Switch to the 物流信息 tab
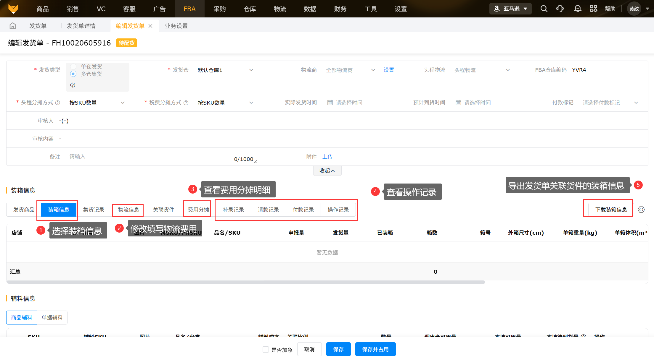The width and height of the screenshot is (654, 357). coord(128,210)
